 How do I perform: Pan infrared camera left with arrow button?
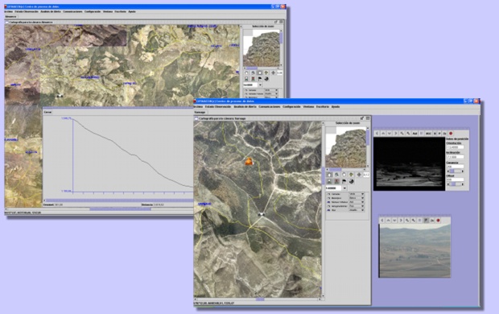(x=377, y=134)
